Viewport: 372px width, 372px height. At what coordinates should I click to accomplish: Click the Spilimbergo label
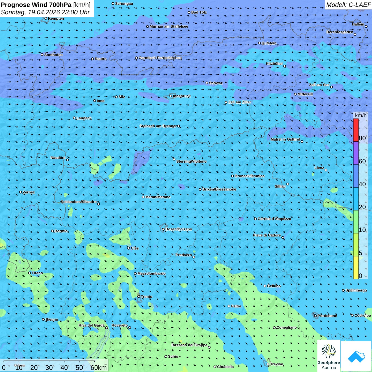tap(356, 290)
